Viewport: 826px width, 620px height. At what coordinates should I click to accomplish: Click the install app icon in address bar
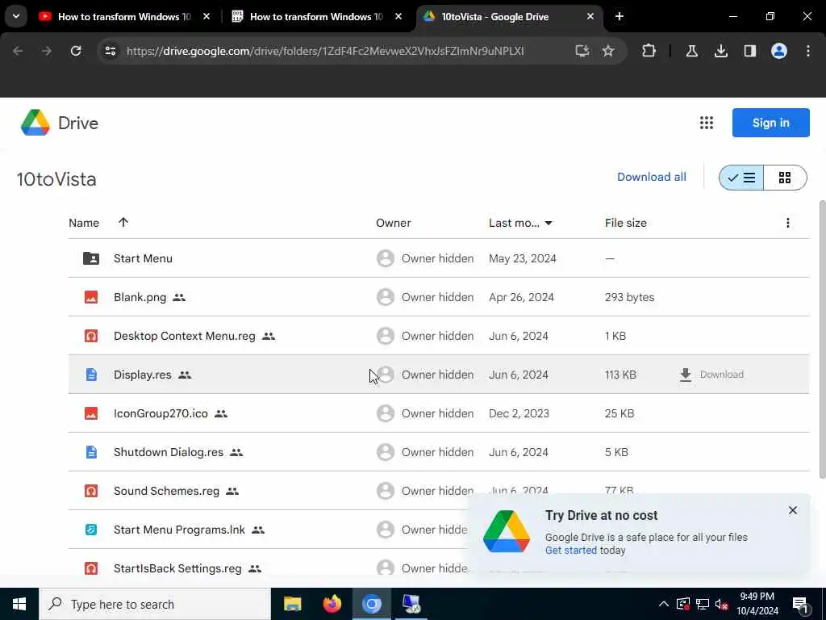[x=582, y=51]
